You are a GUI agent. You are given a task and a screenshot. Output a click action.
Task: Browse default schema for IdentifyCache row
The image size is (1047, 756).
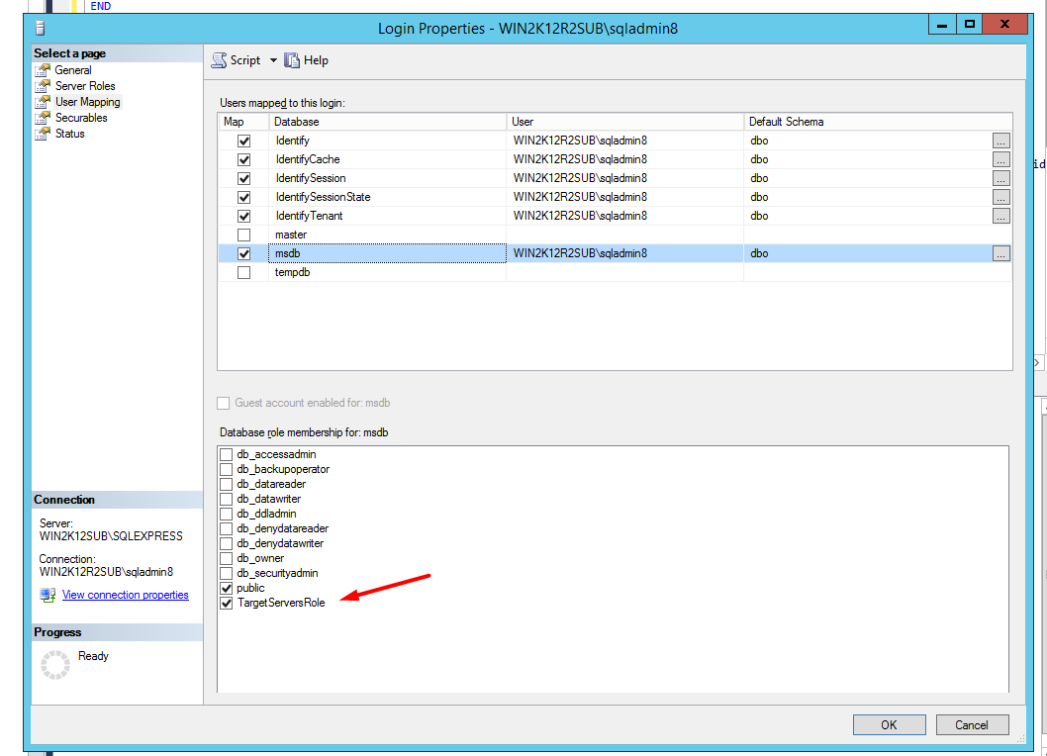pos(1000,159)
